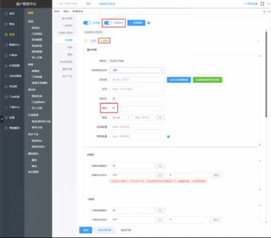Click the value field in the specification row
This screenshot has width=271, height=238.
pos(143,117)
